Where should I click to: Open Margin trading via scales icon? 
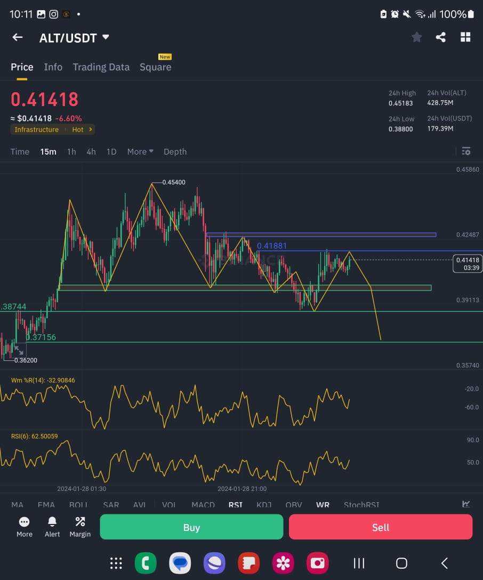click(x=80, y=527)
